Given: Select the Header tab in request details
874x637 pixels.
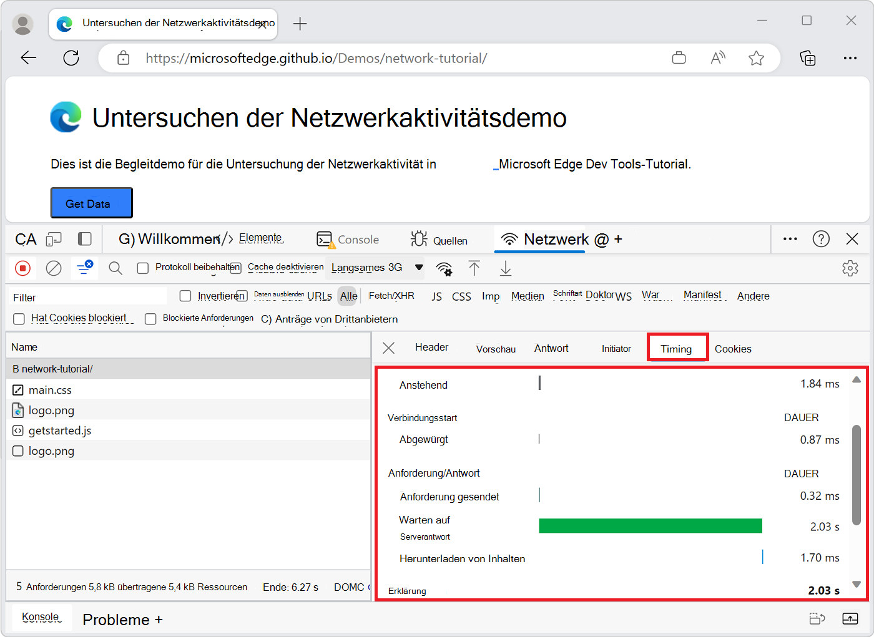Looking at the screenshot, I should pos(431,348).
